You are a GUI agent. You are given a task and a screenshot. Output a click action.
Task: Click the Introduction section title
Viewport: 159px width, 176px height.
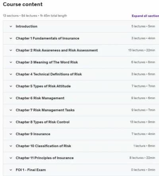point(27,26)
